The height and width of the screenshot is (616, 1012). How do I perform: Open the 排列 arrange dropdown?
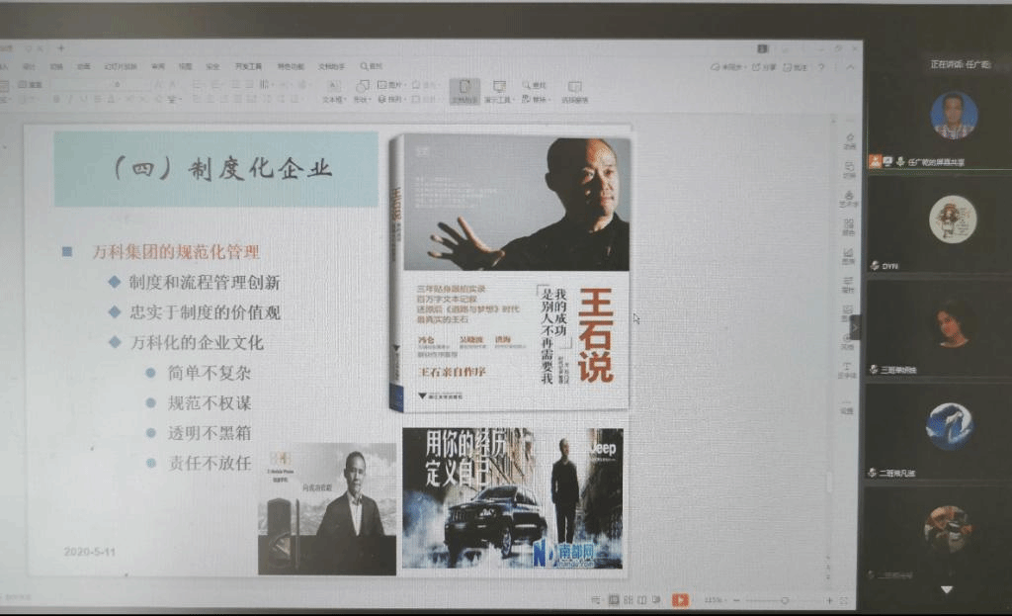point(391,100)
